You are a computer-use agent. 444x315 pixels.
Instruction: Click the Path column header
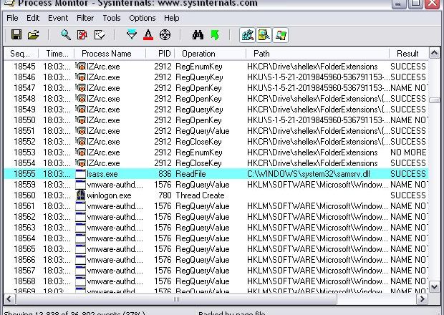coord(317,54)
